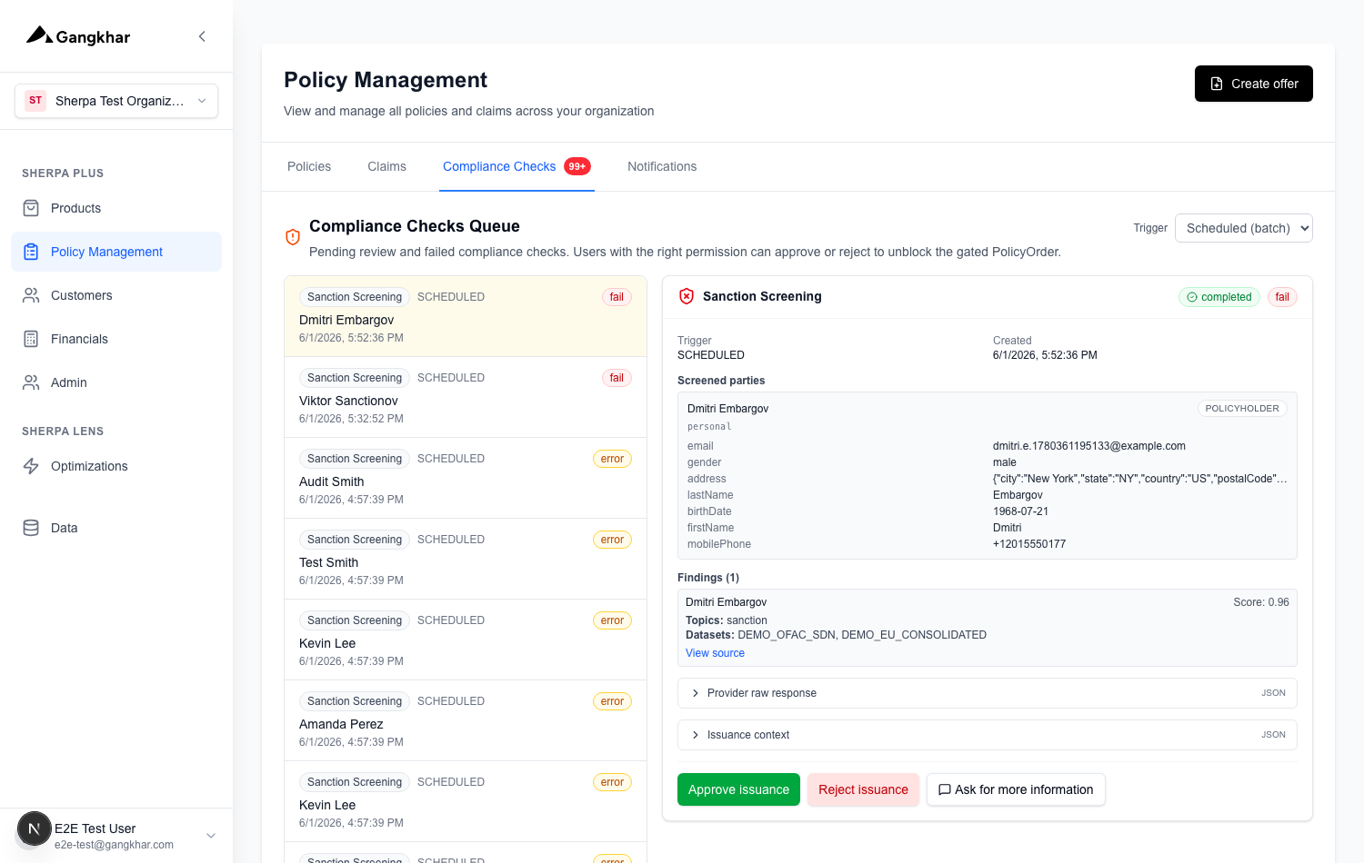Screen dimensions: 1364x863
Task: Select the Test Smith check
Action: click(x=466, y=559)
